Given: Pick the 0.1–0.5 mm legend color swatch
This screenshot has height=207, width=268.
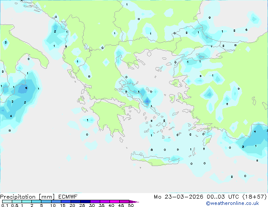Looking at the screenshot, I should click(x=7, y=202).
